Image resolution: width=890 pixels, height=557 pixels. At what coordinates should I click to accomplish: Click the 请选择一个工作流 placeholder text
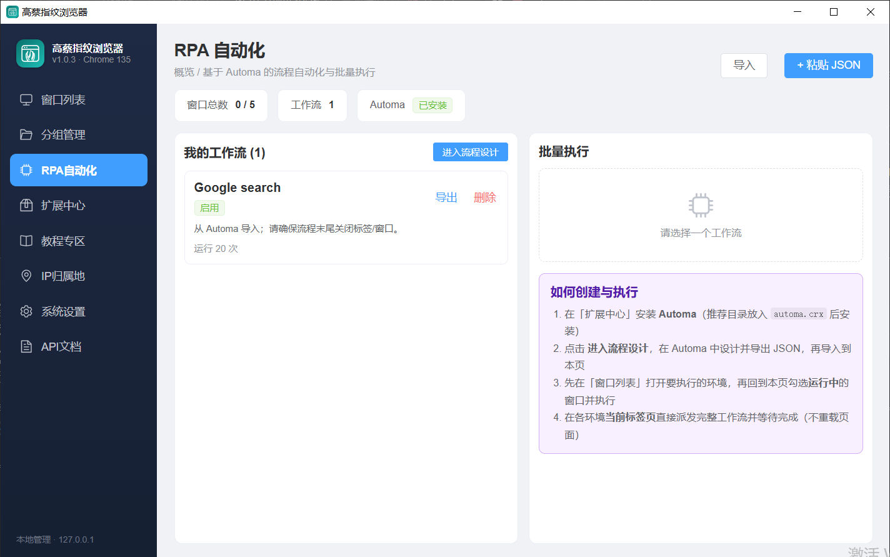pyautogui.click(x=701, y=233)
